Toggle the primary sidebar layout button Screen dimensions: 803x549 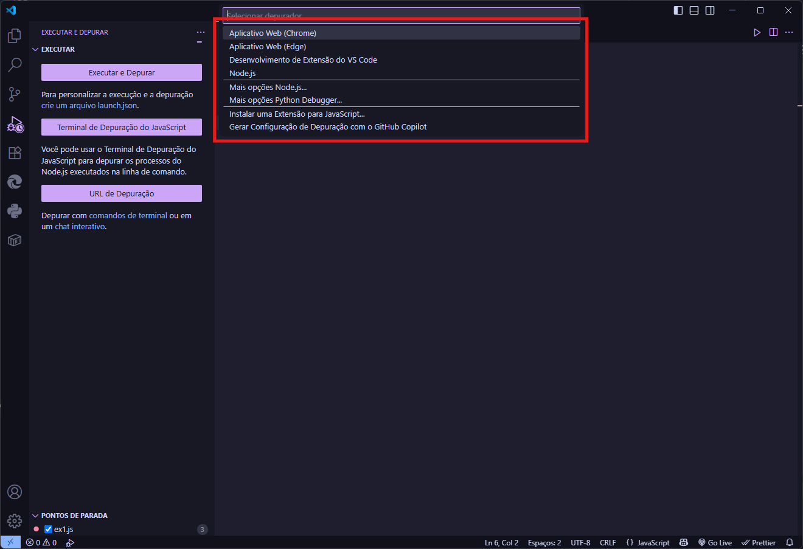(x=678, y=10)
